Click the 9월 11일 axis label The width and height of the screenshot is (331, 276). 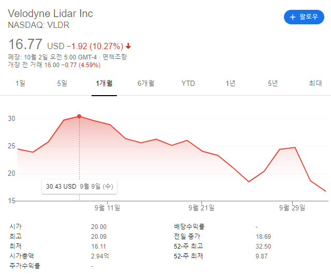click(107, 208)
